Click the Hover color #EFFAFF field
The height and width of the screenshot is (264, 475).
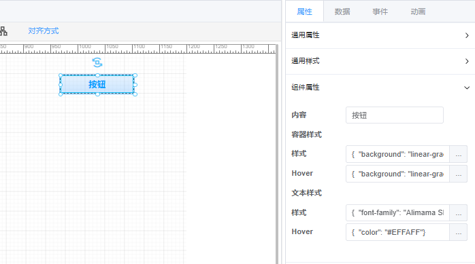click(397, 232)
